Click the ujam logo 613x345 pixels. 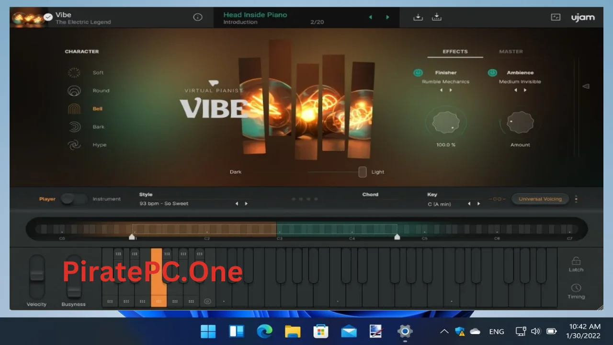(583, 18)
